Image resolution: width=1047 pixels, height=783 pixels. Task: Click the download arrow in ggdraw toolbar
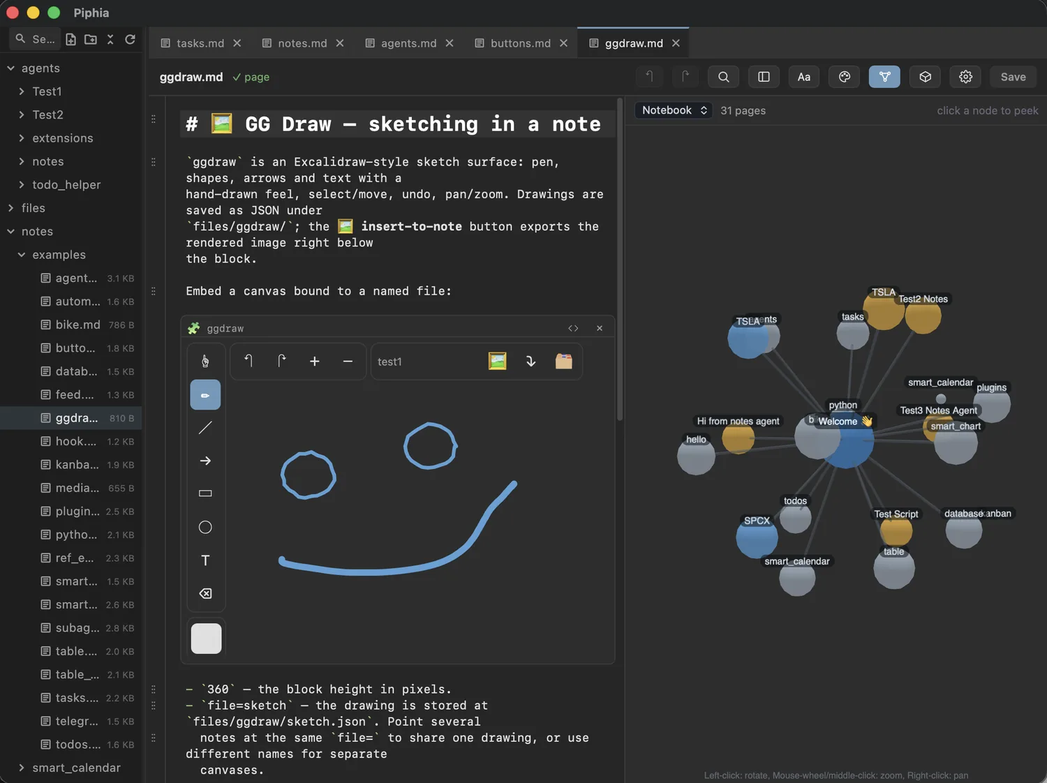tap(530, 361)
